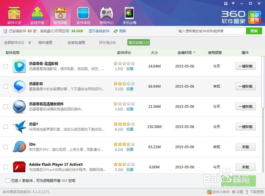Rate 迅雷影音 using its star rating
265x196 pixels.
click(124, 84)
